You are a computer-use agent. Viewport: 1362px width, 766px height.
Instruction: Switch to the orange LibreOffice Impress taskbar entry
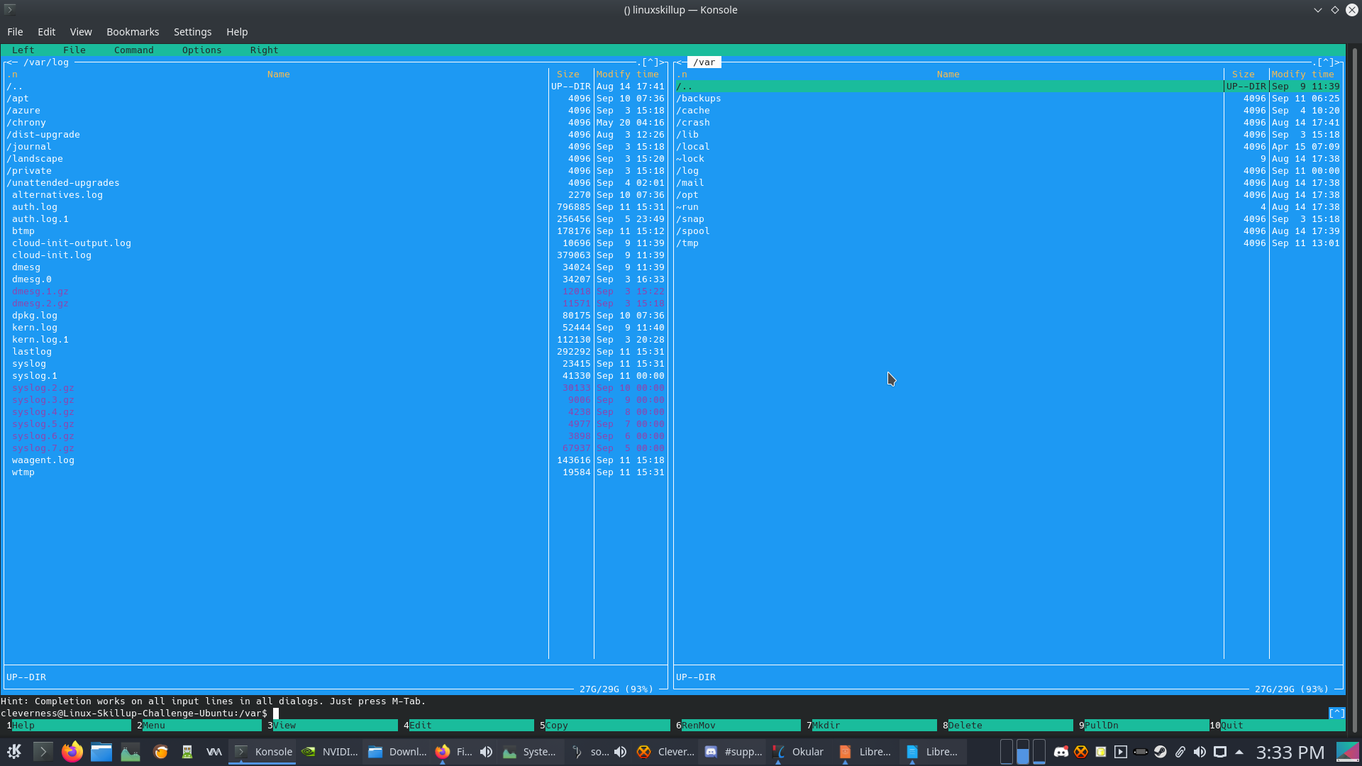tap(866, 752)
